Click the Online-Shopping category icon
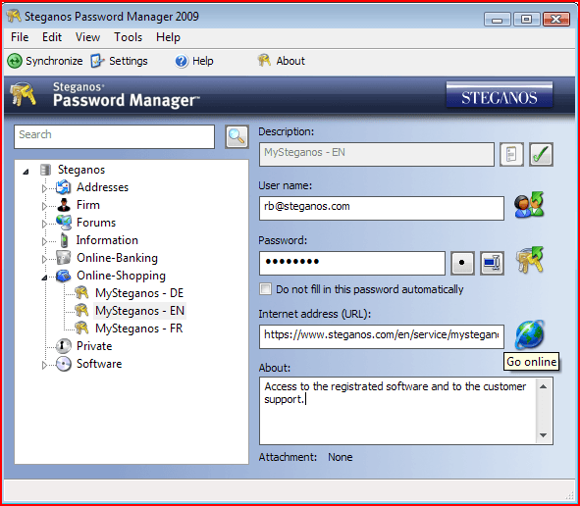Viewport: 580px width, 506px height. pos(64,276)
